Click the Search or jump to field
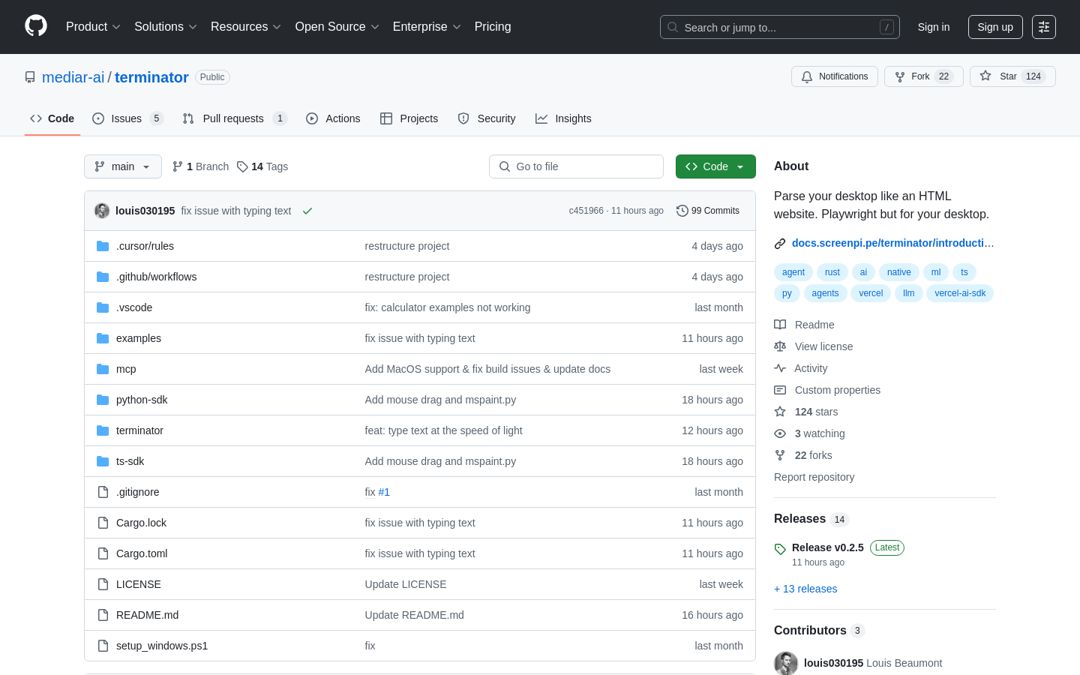The width and height of the screenshot is (1080, 675). (780, 27)
